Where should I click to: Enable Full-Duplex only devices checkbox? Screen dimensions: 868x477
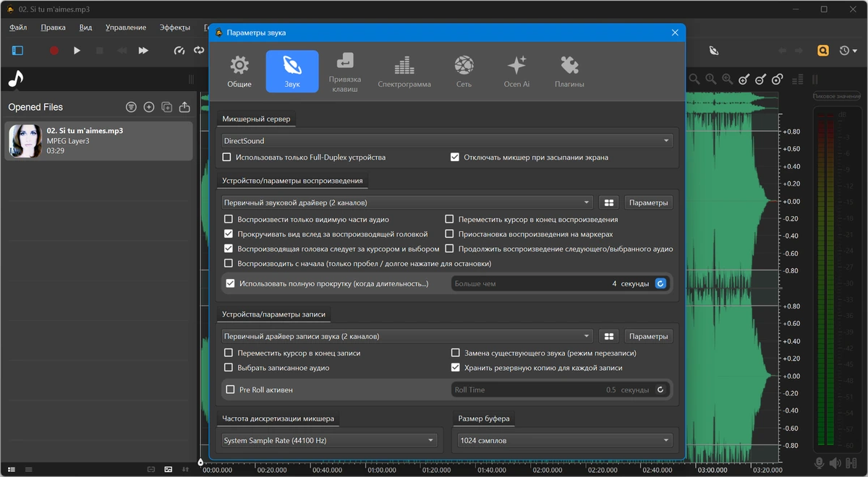227,157
